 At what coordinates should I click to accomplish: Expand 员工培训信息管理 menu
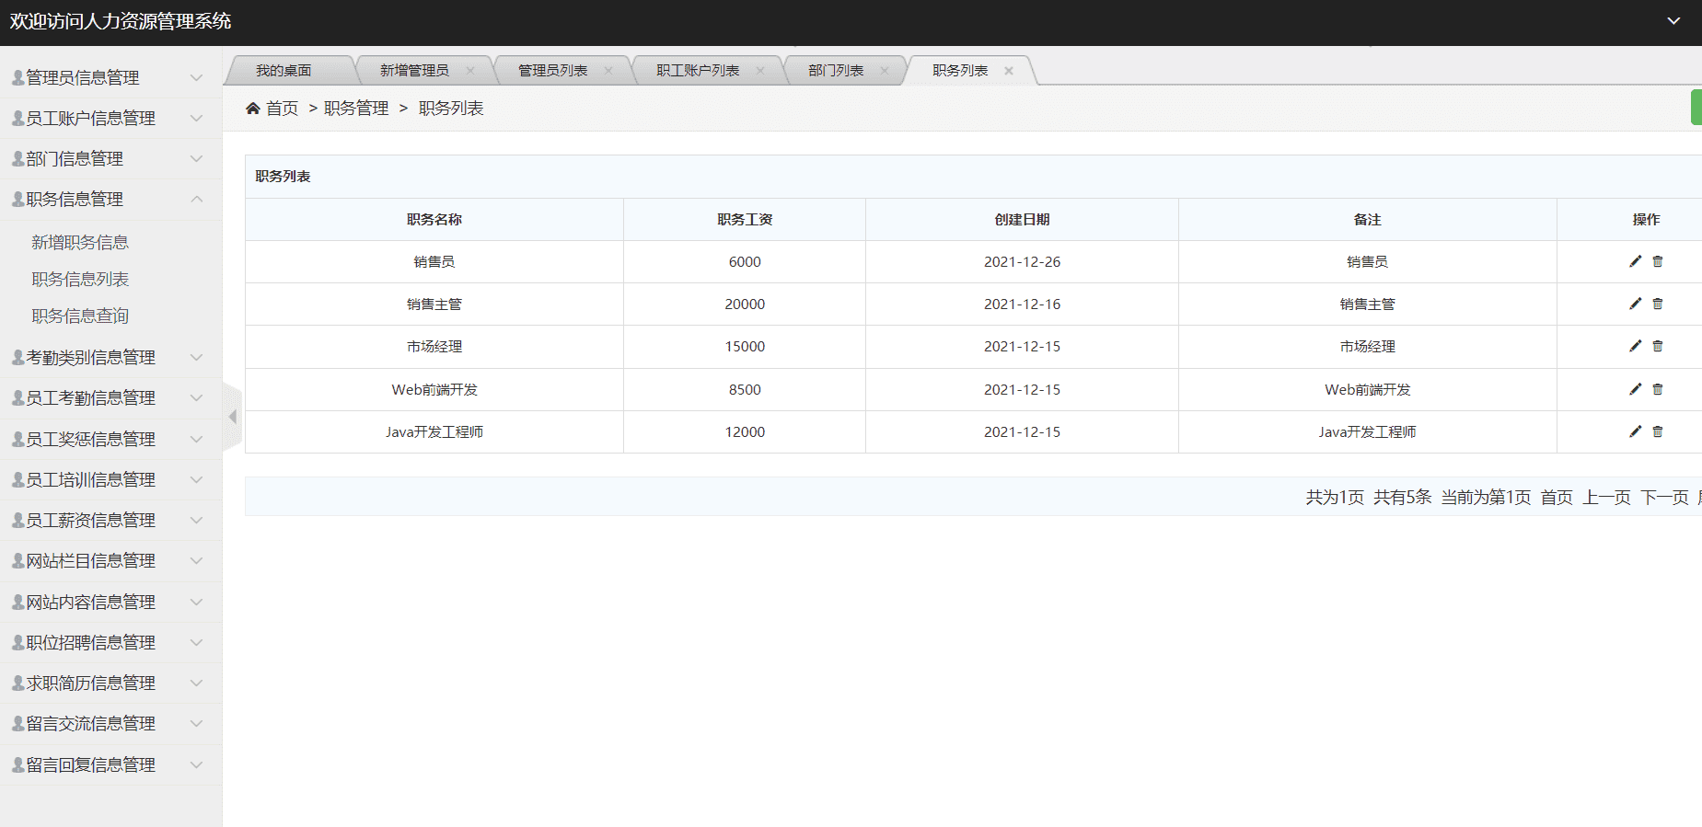click(110, 479)
